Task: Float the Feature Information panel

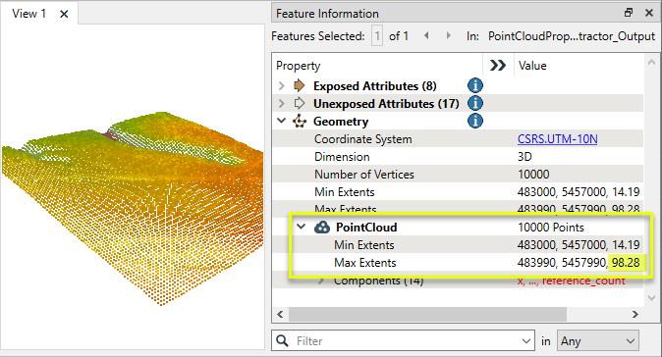Action: pos(629,13)
